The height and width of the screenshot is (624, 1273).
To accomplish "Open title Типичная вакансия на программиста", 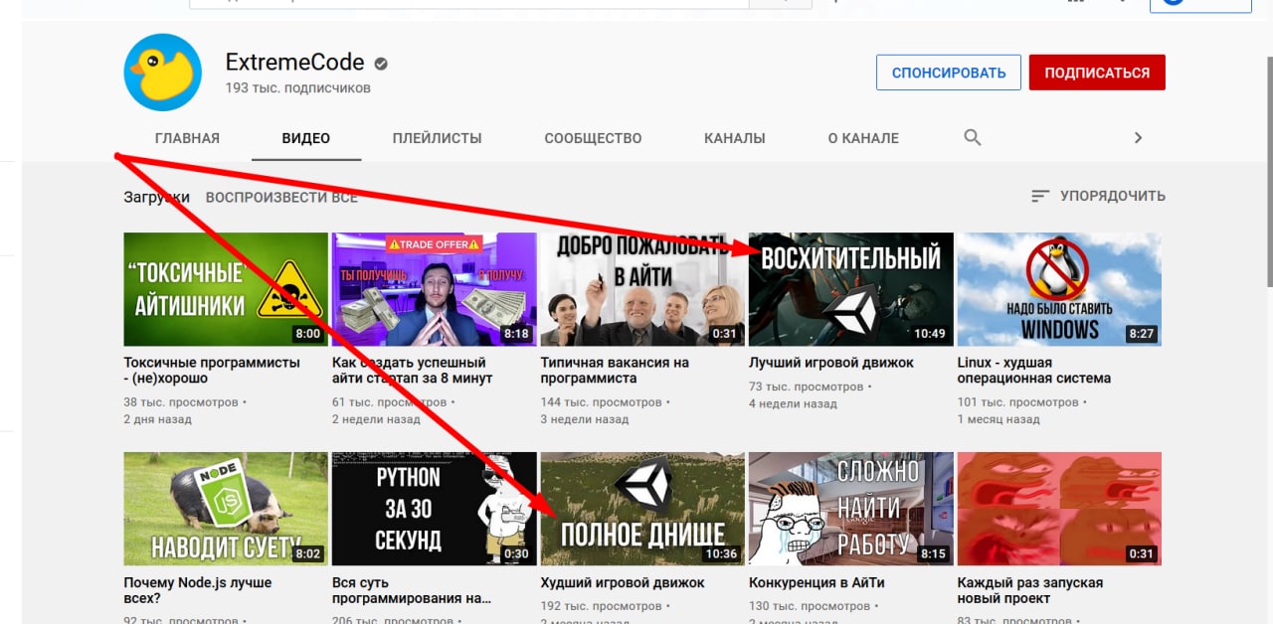I will click(x=615, y=371).
